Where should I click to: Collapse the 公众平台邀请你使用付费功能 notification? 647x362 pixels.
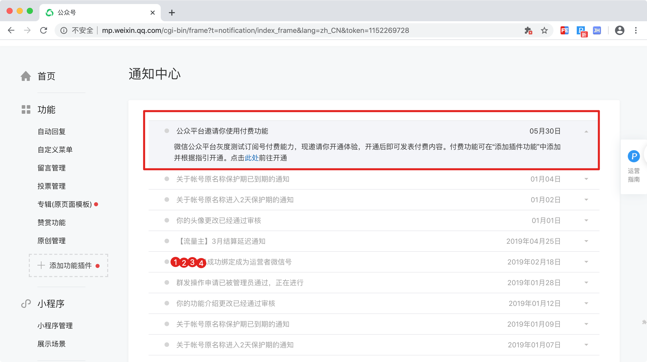pos(586,131)
